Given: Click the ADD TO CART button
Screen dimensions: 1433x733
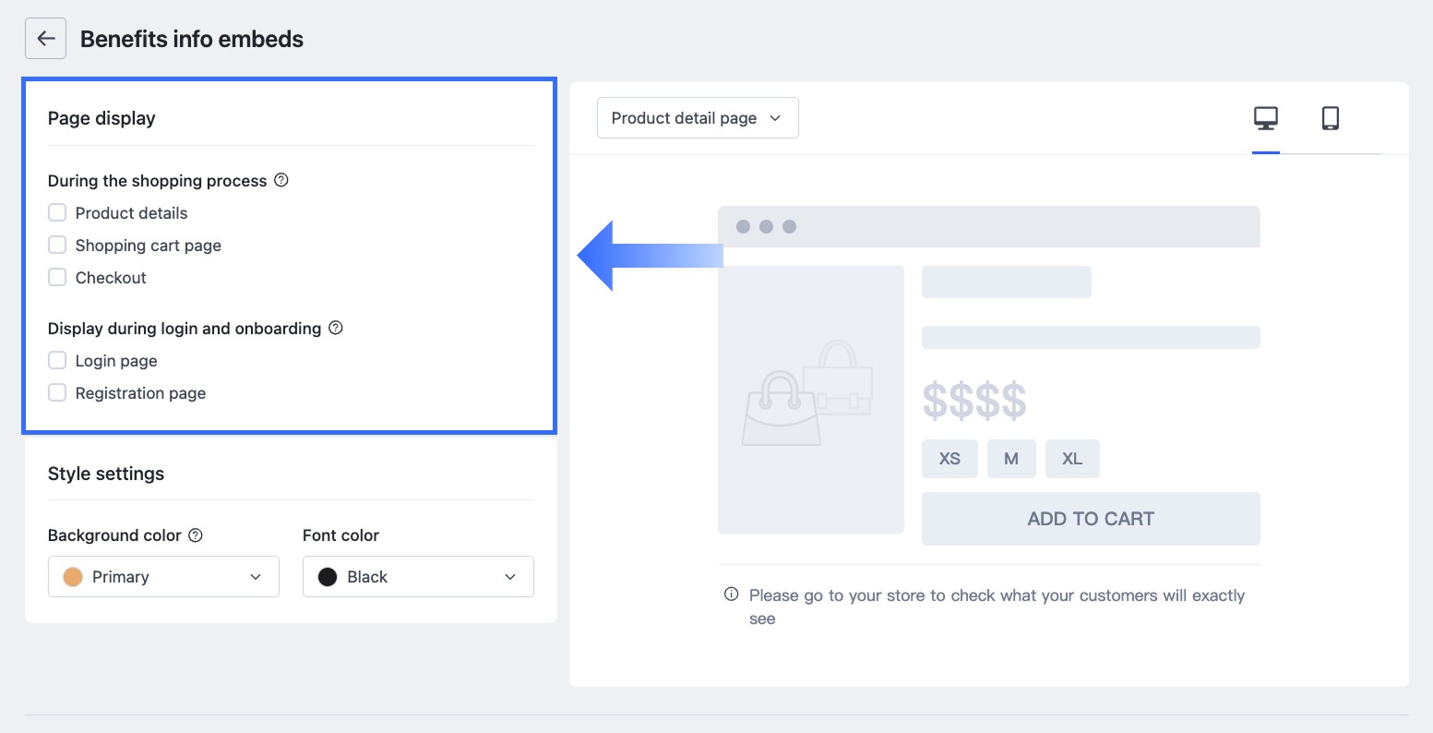Looking at the screenshot, I should pos(1091,519).
